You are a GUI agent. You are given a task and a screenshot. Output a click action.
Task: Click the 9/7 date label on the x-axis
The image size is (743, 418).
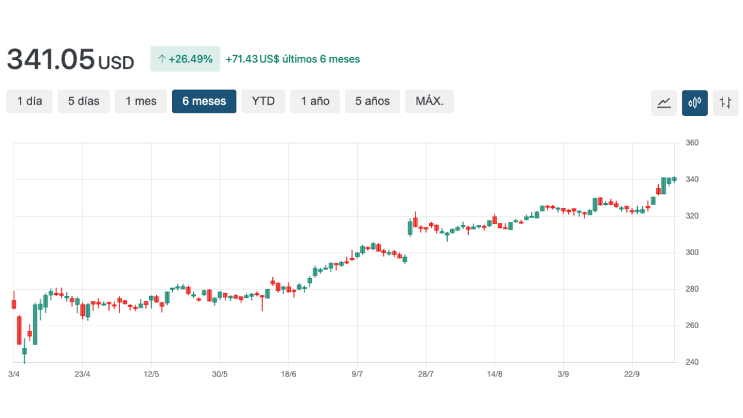tap(357, 374)
